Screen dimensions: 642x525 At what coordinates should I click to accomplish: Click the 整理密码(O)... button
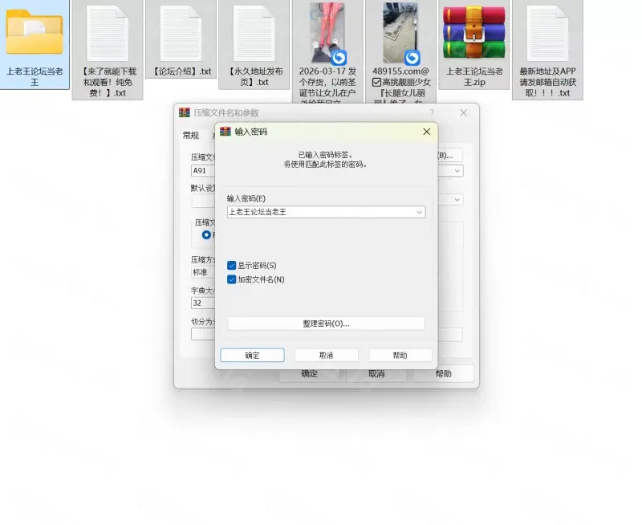[326, 324]
